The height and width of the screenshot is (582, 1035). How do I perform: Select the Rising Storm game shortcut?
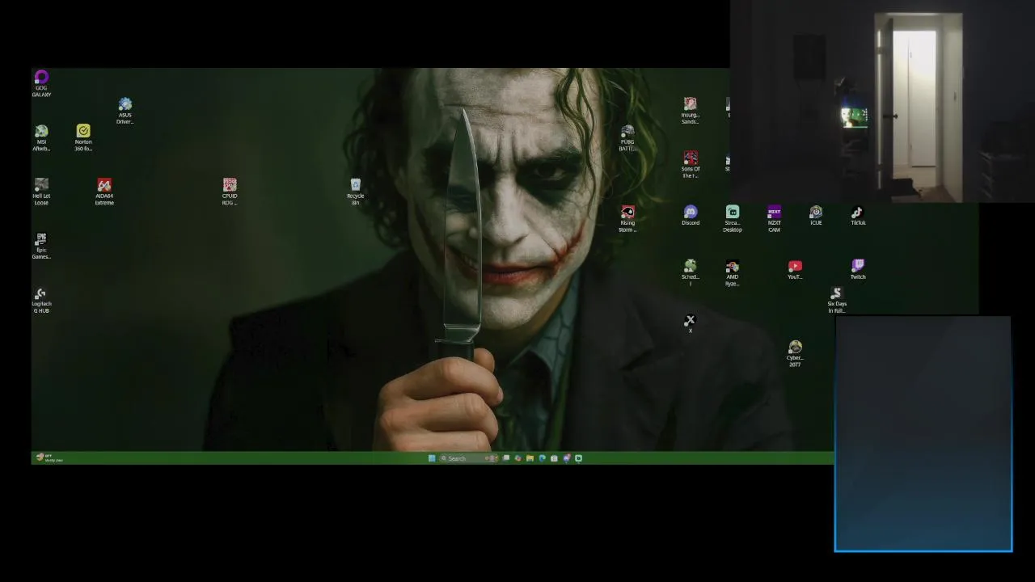[x=627, y=219]
